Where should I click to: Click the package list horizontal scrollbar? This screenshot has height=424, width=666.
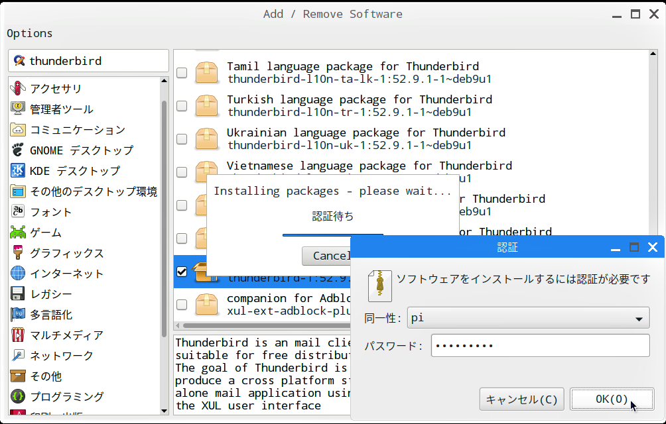coord(267,325)
